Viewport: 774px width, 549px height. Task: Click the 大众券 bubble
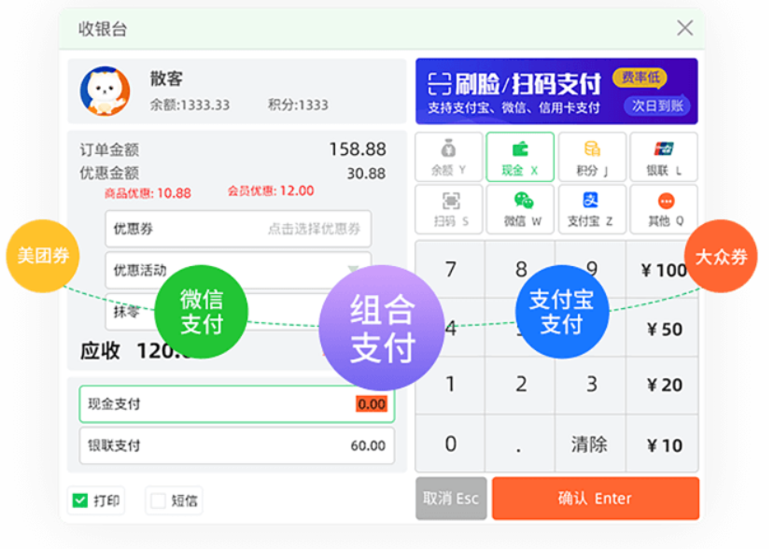(721, 256)
